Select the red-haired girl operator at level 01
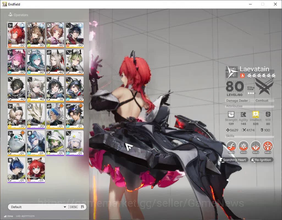The width and height of the screenshot is (282, 220). (36, 170)
